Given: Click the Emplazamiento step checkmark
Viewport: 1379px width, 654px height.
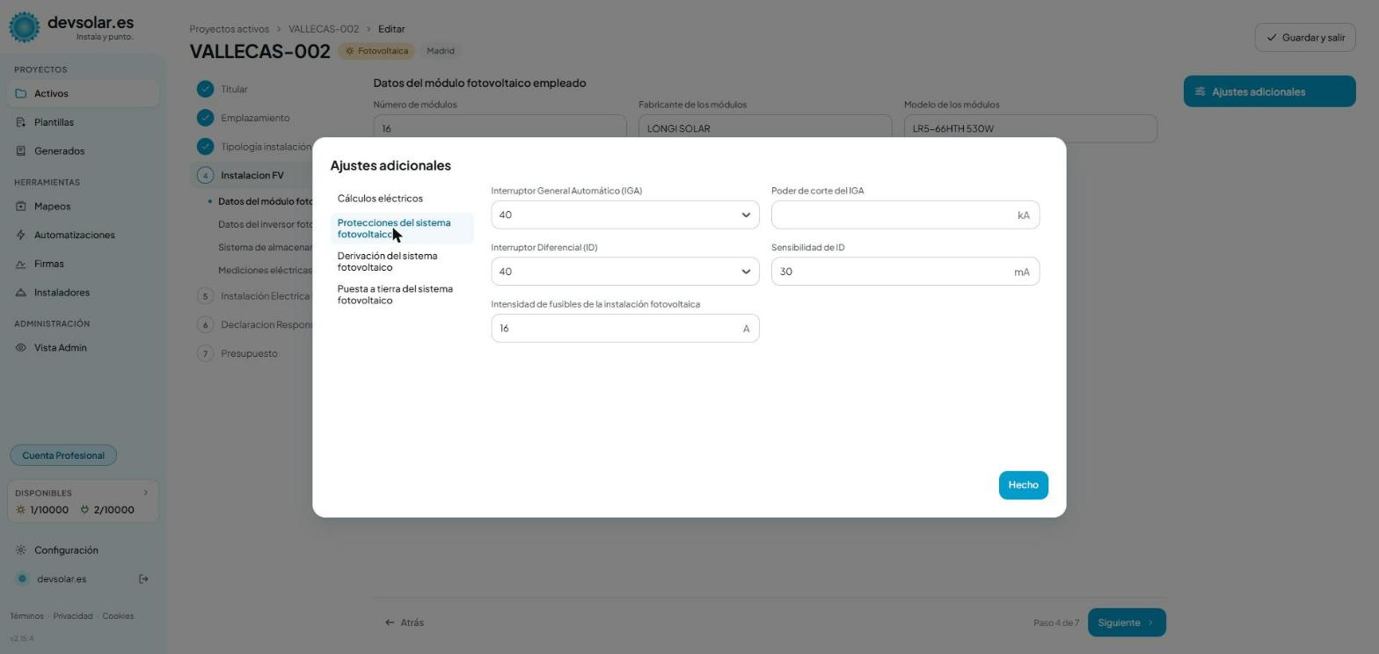Looking at the screenshot, I should 205,118.
